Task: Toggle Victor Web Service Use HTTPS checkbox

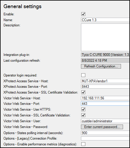Action: tap(83, 109)
